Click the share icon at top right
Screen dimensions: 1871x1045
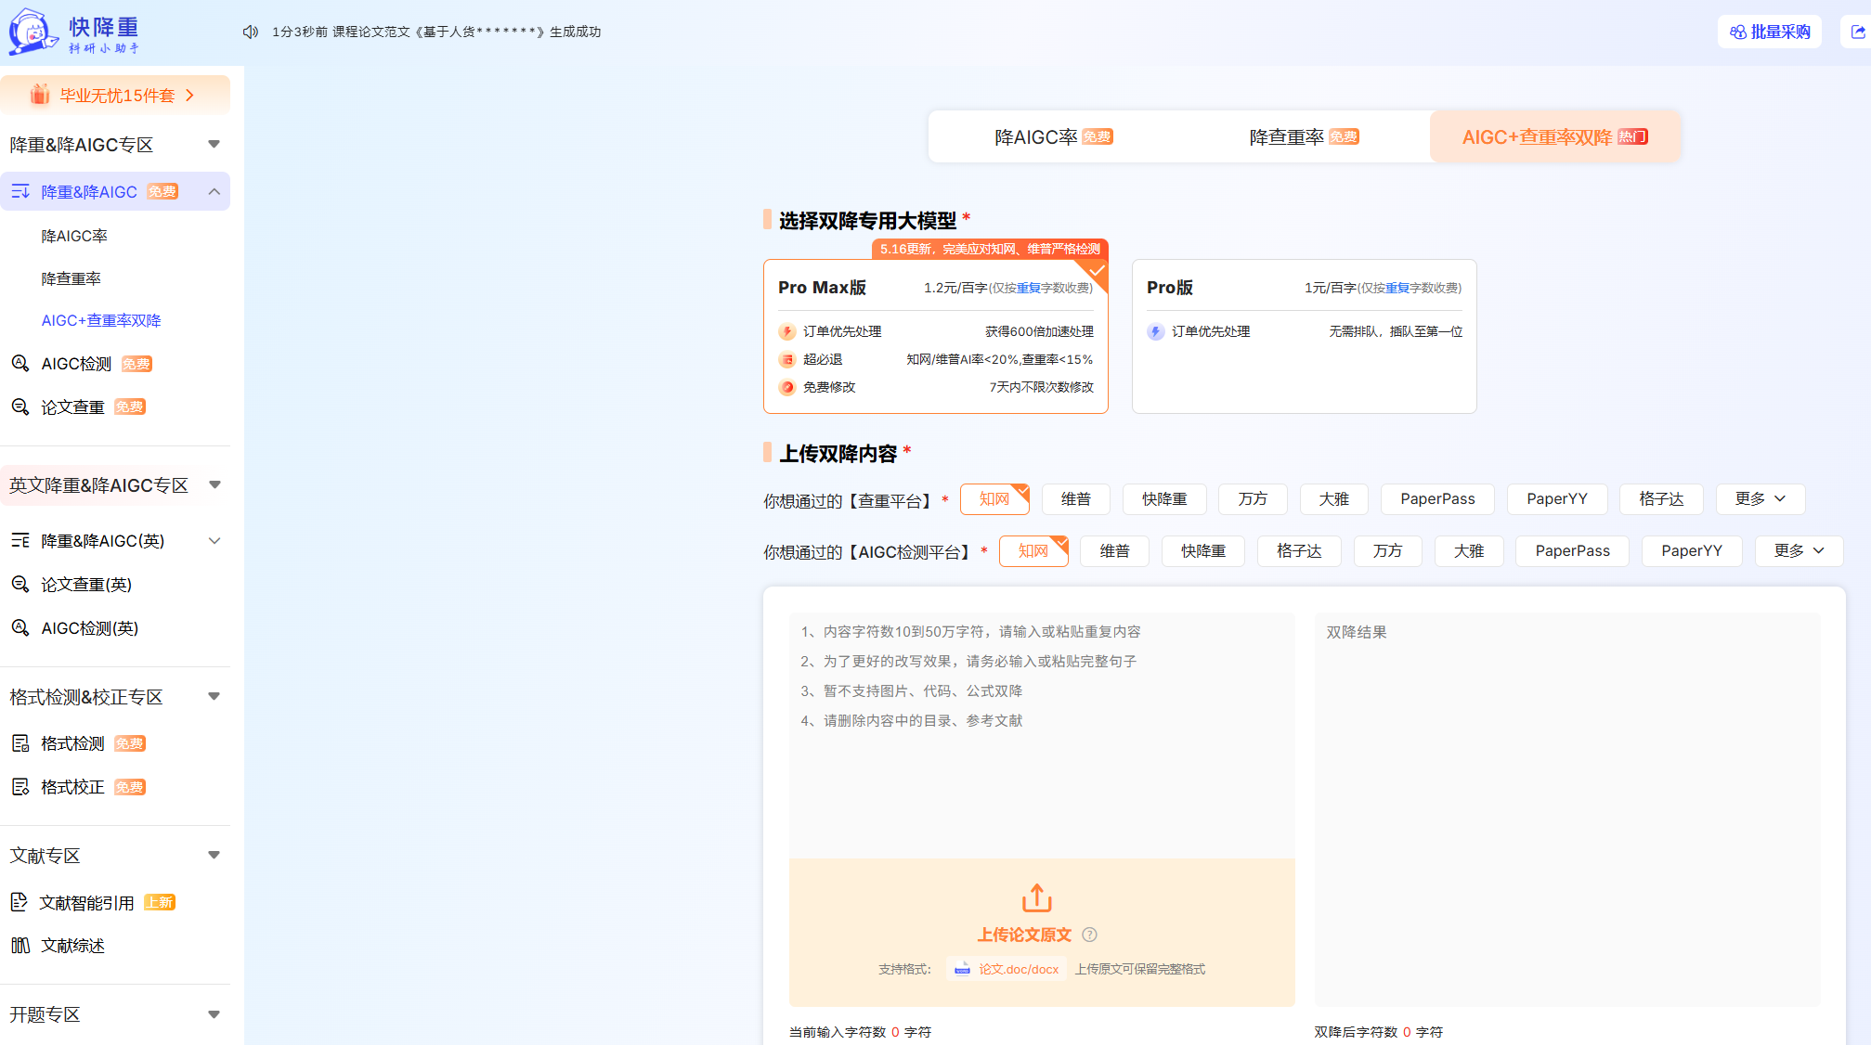tap(1858, 32)
